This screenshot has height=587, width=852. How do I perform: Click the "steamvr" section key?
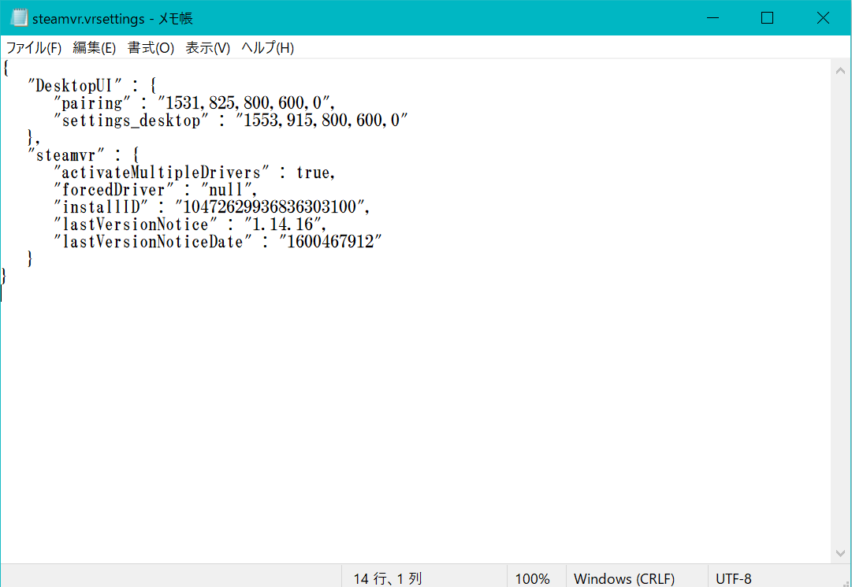(65, 155)
